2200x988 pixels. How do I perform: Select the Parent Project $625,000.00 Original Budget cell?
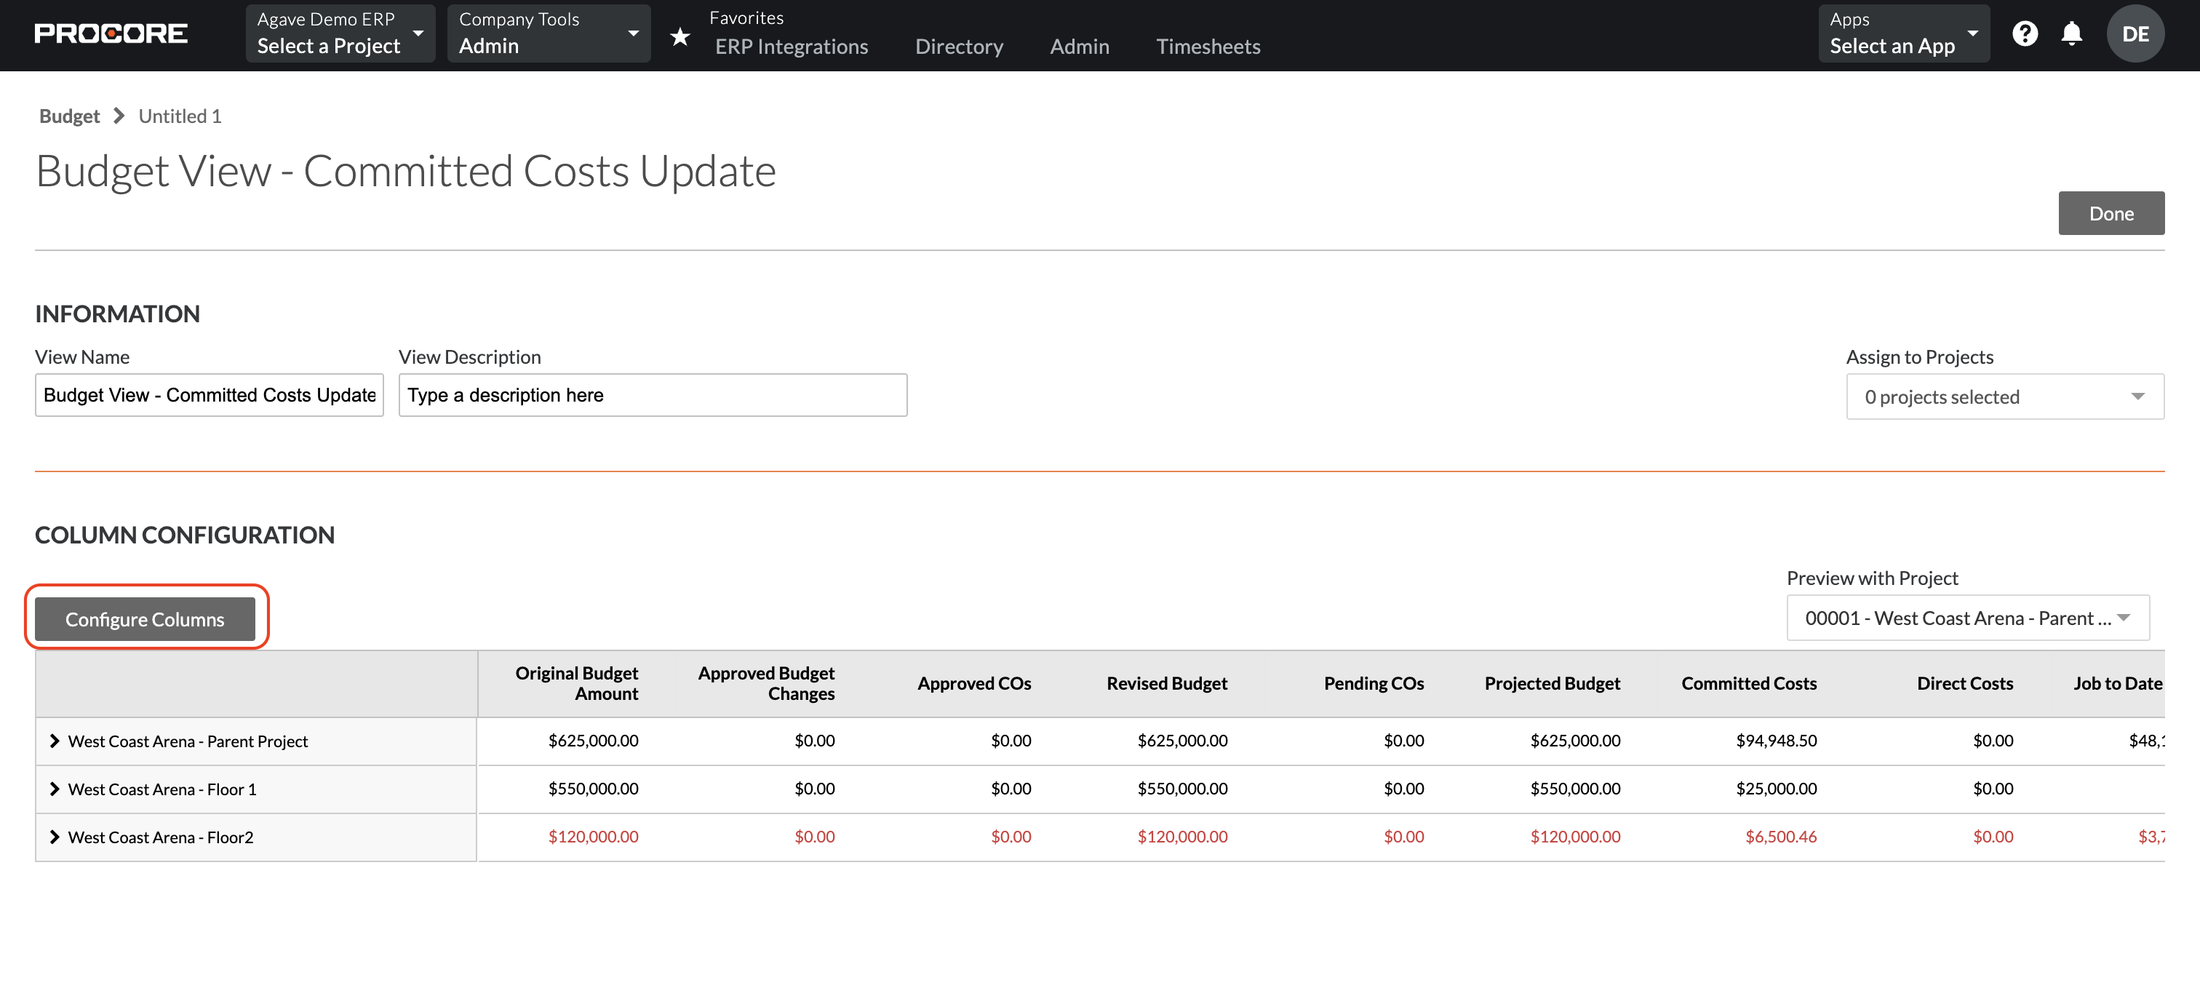point(593,741)
